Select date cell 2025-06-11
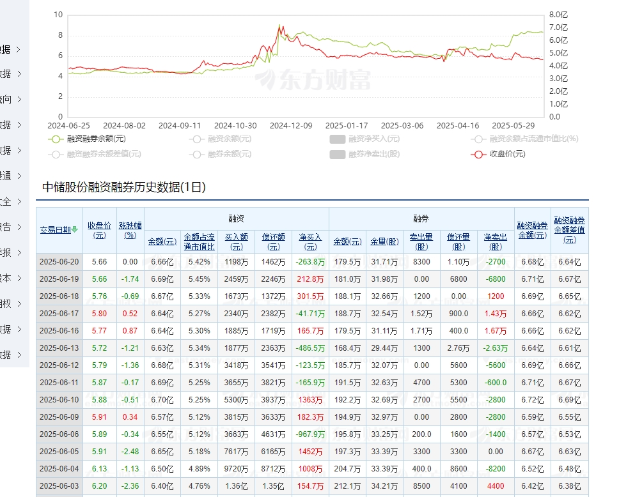 pos(59,383)
